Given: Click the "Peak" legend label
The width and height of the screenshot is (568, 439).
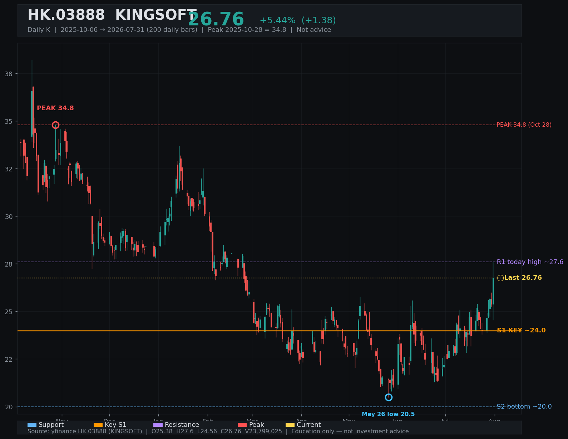Looking at the screenshot, I should coord(256,425).
